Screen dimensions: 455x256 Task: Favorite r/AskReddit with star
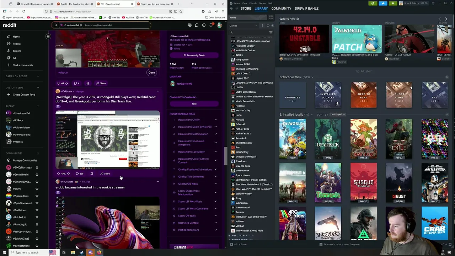tap(37, 217)
